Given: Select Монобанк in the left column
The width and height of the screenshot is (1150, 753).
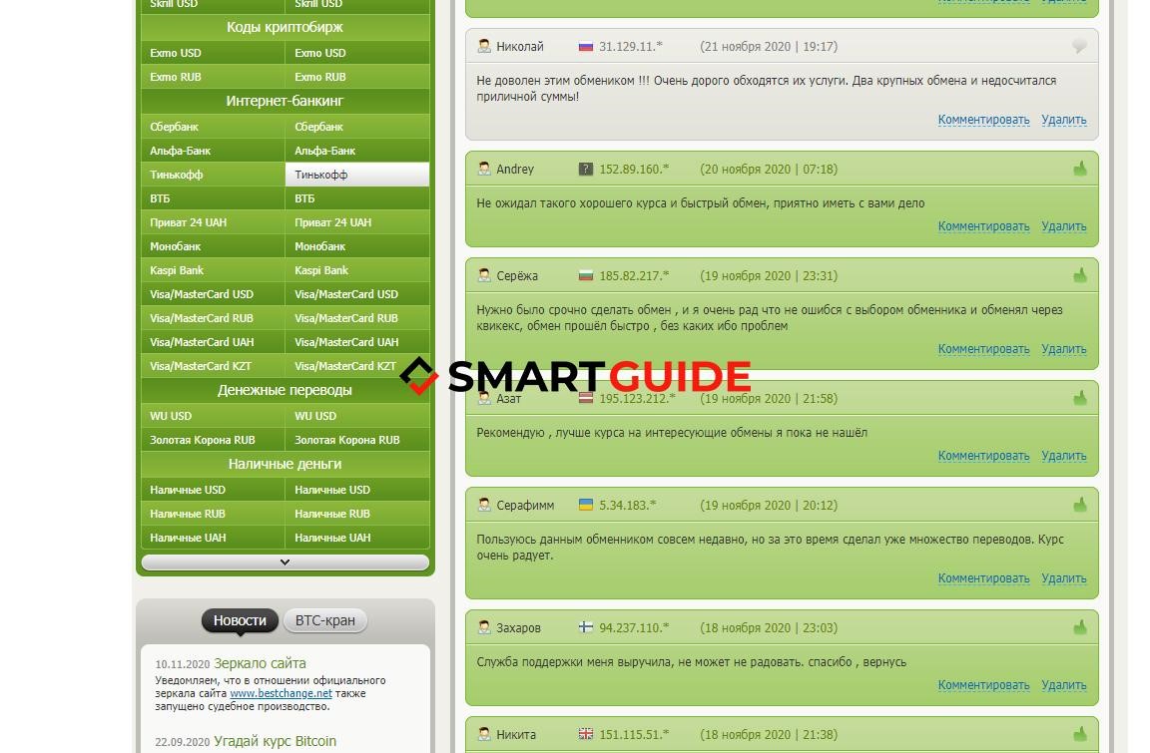Looking at the screenshot, I should [213, 246].
